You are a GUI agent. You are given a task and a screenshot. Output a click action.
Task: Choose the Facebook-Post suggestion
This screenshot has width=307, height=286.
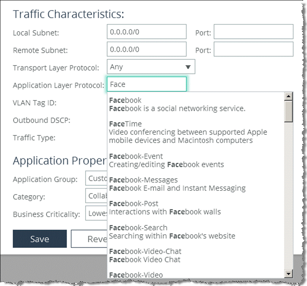(196, 208)
